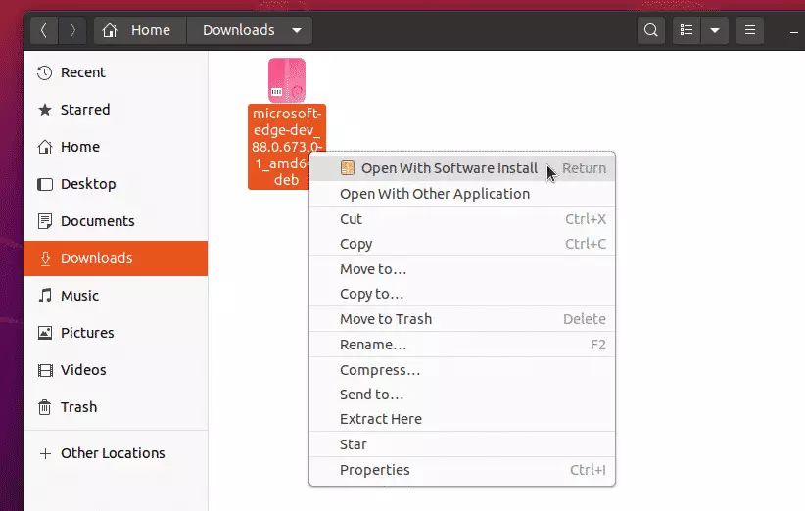Click the Downloads path bar button
Screen dimensions: 805x511
(250, 30)
